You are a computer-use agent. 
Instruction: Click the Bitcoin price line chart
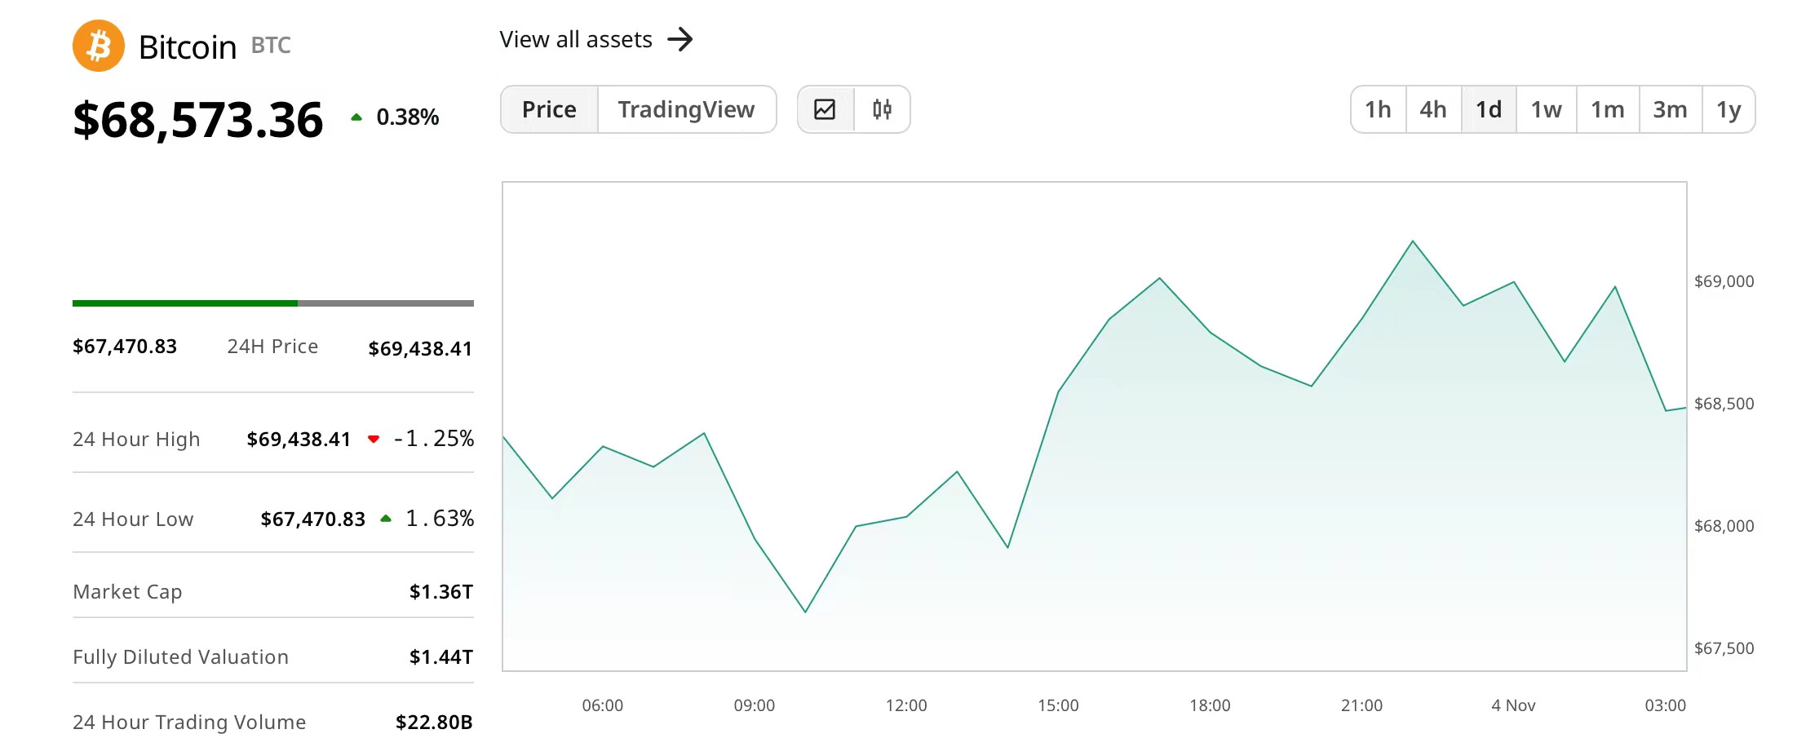coord(1094,427)
